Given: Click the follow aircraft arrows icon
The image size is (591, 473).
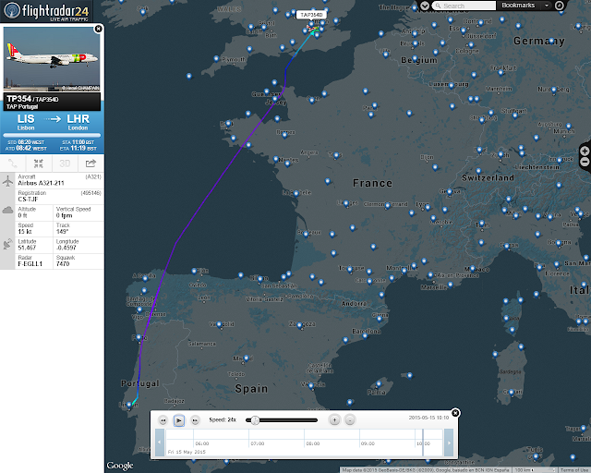Looking at the screenshot, I should pyautogui.click(x=39, y=164).
